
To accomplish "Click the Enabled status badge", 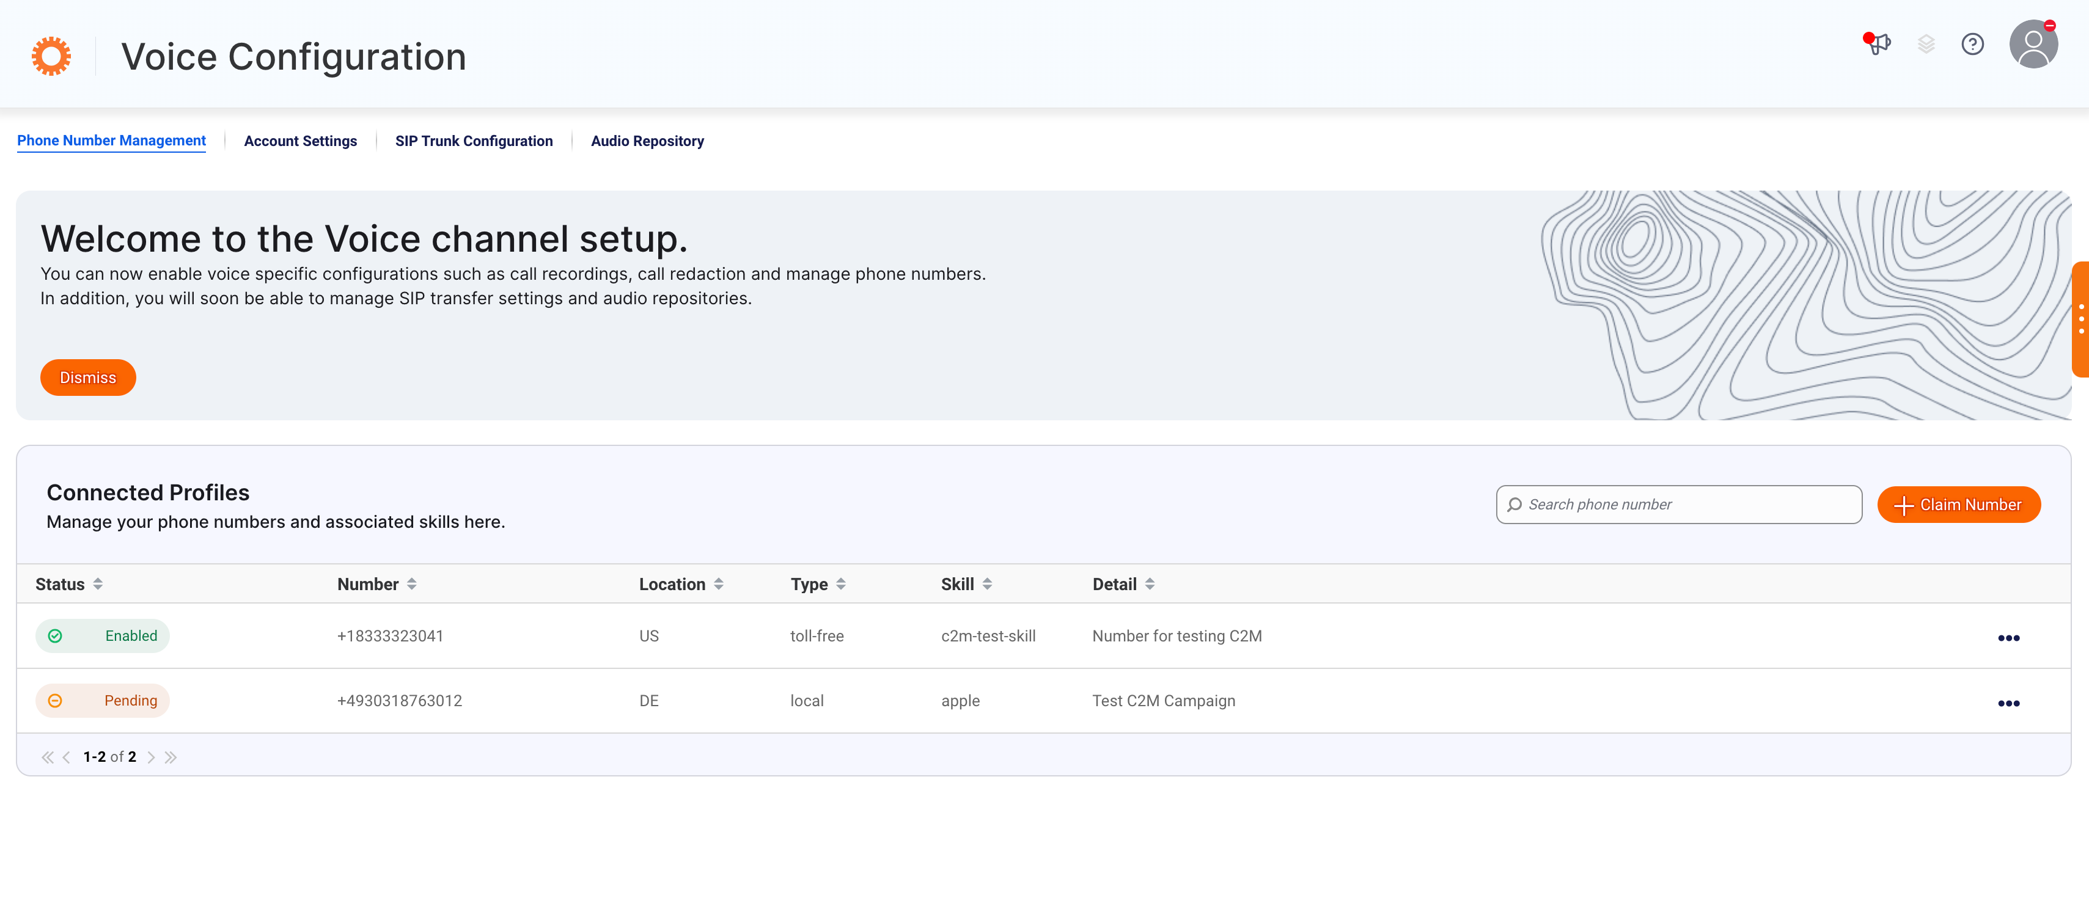I will pos(102,637).
